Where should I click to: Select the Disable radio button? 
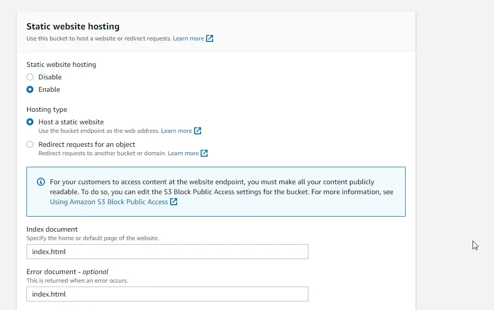coord(29,77)
